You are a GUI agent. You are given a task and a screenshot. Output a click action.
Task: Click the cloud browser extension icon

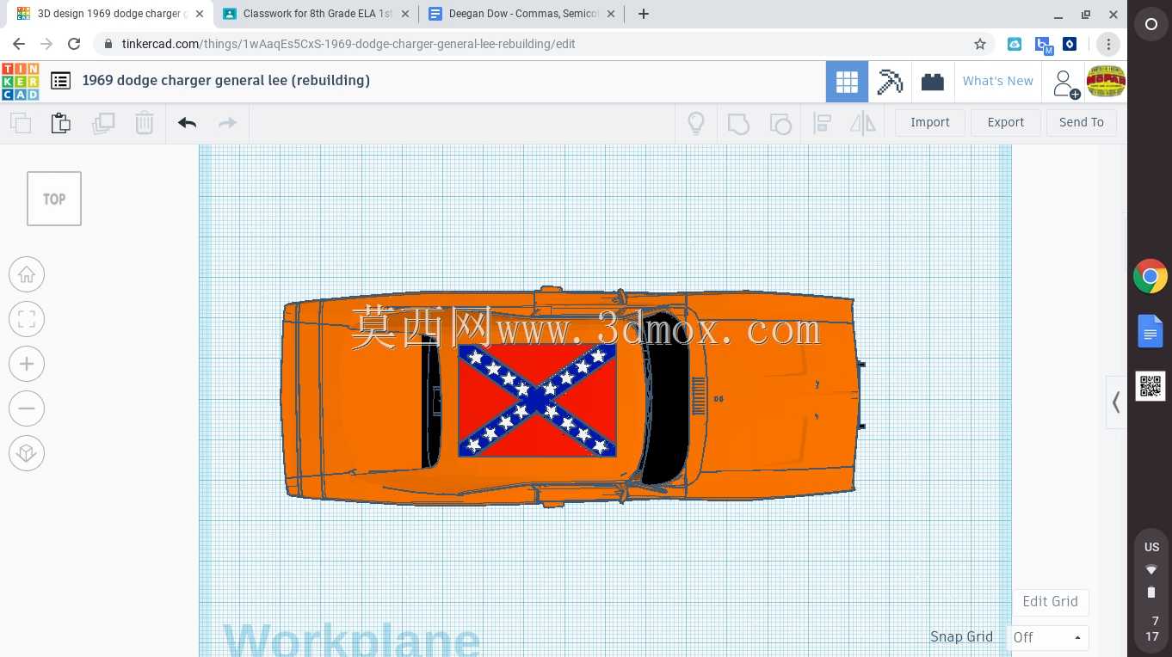[x=1015, y=44]
